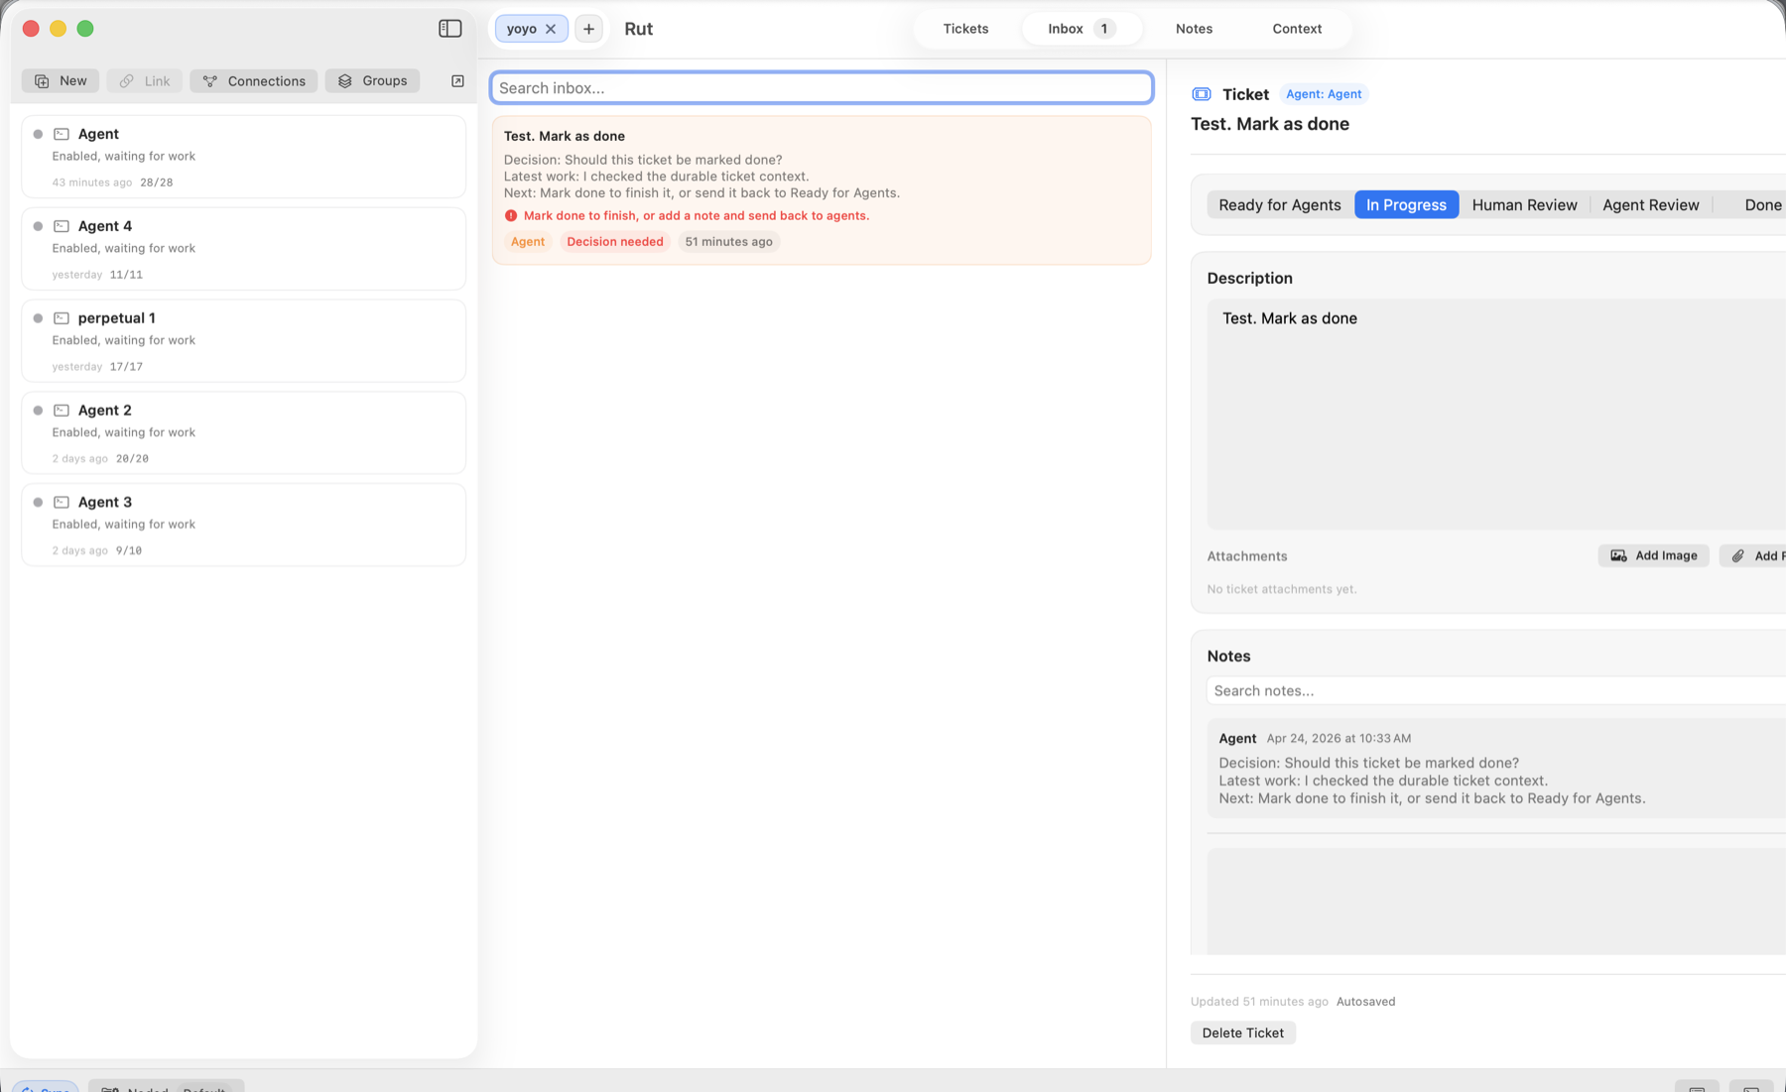Click the red alert icon in inbox item
Screen dimensions: 1786x1092
click(x=511, y=215)
